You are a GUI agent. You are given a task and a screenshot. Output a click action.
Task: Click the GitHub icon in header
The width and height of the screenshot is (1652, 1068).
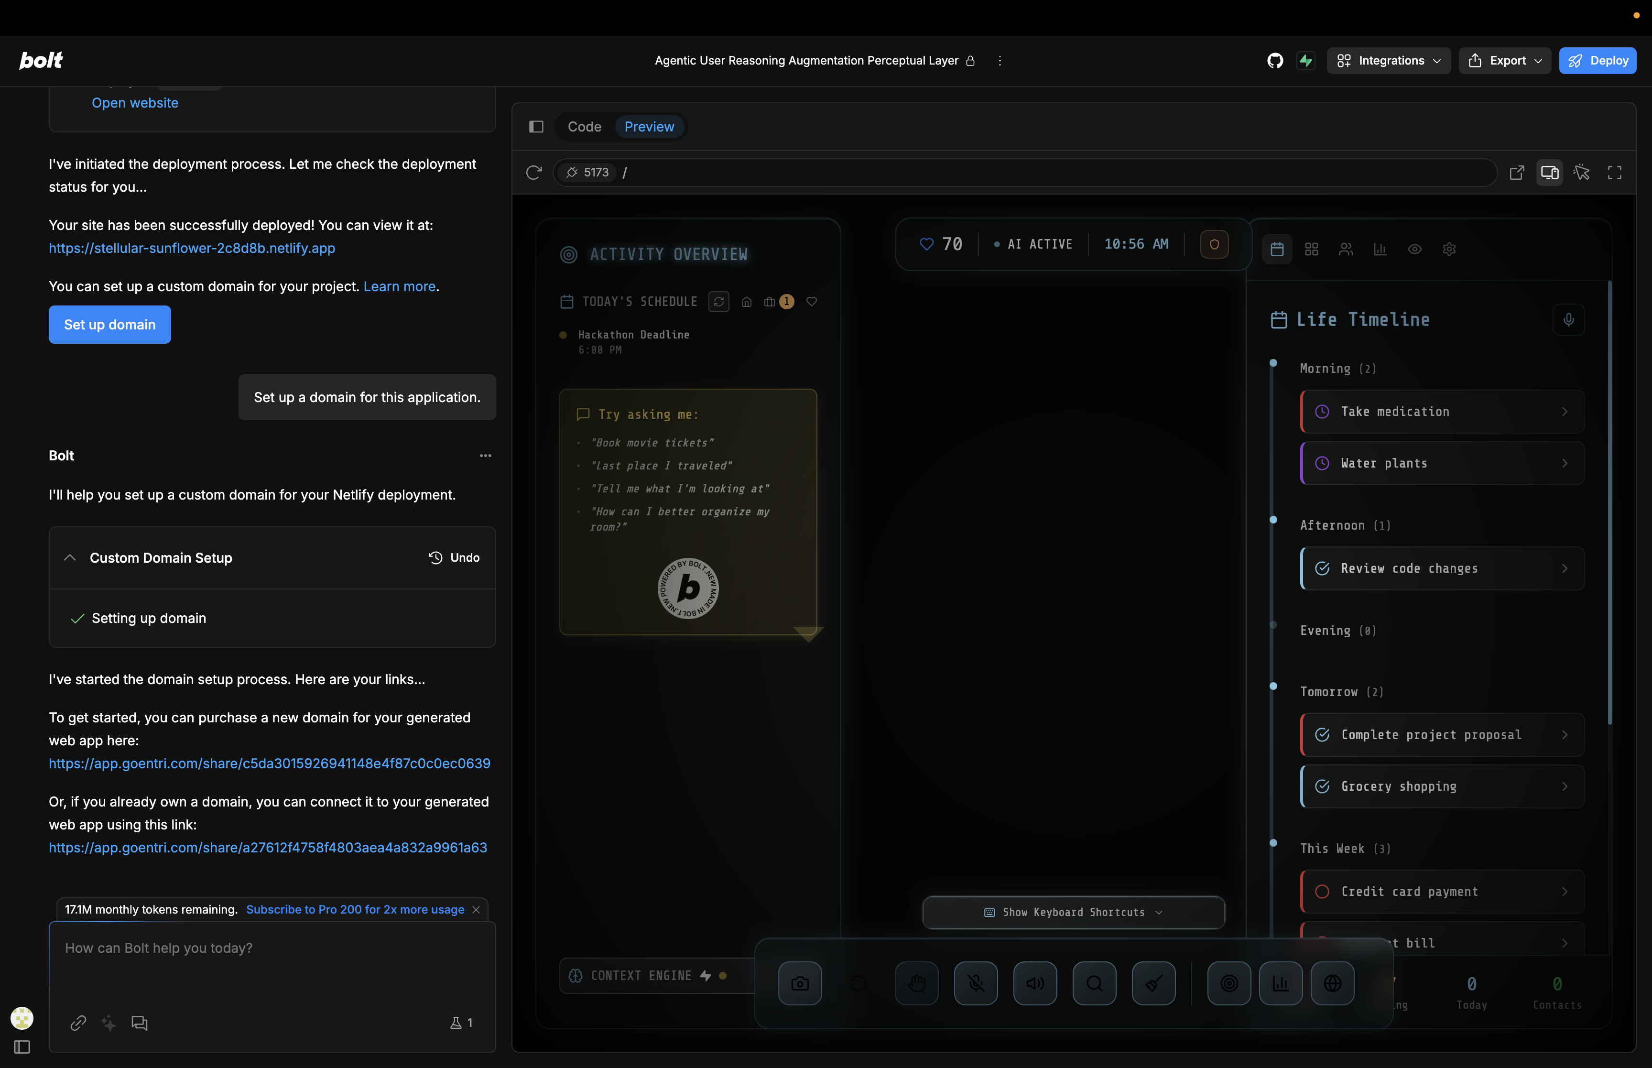pyautogui.click(x=1274, y=60)
